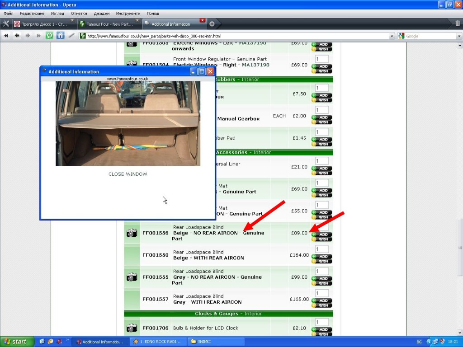The image size is (463, 347).
Task: Click the fast forward navigation button
Action: point(38,36)
